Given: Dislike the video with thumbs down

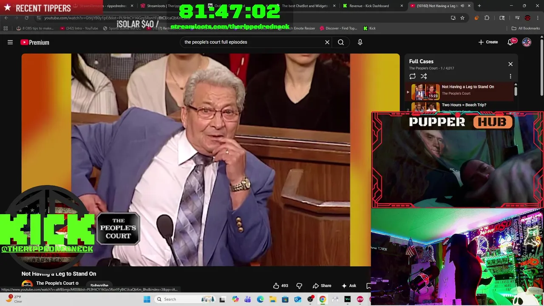Looking at the screenshot, I should [299, 286].
